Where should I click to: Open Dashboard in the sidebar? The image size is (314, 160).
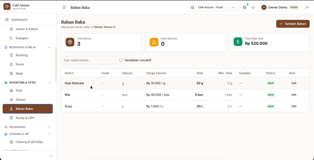[28, 20]
